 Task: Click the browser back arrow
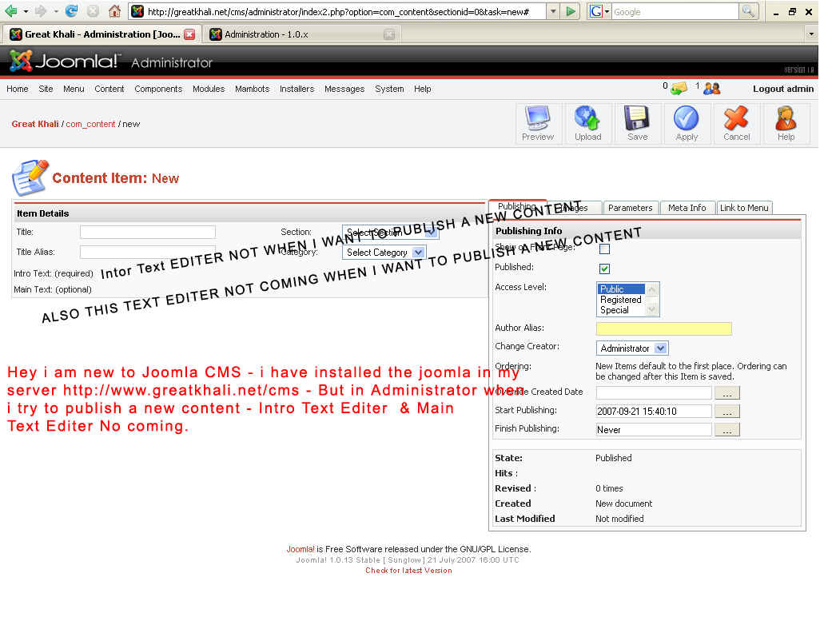pos(10,11)
